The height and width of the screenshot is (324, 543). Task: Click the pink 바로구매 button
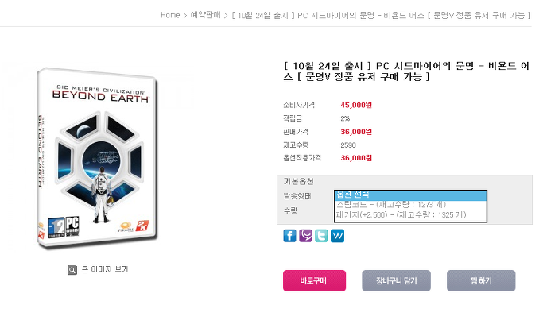pyautogui.click(x=315, y=281)
